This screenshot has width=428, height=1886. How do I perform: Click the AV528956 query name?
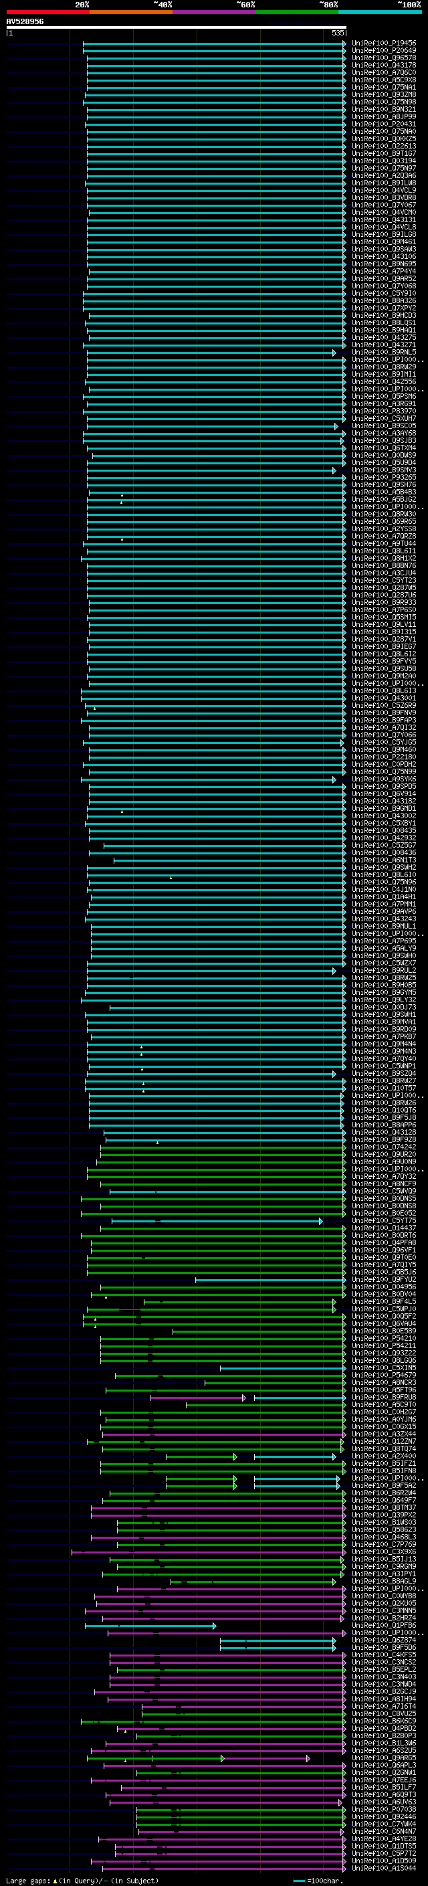[x=25, y=21]
